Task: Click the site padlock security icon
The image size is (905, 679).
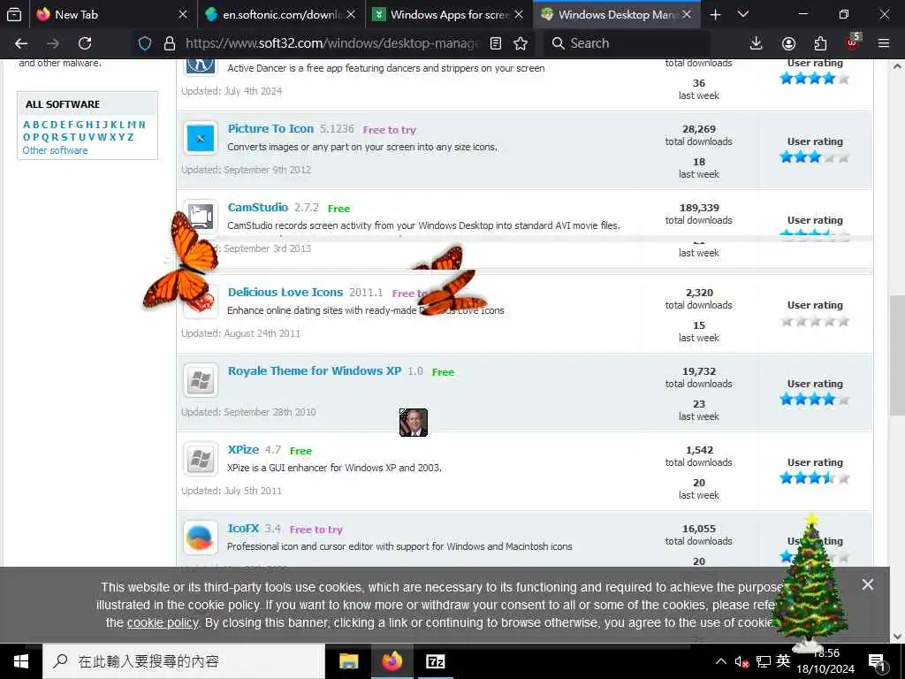Action: [169, 43]
